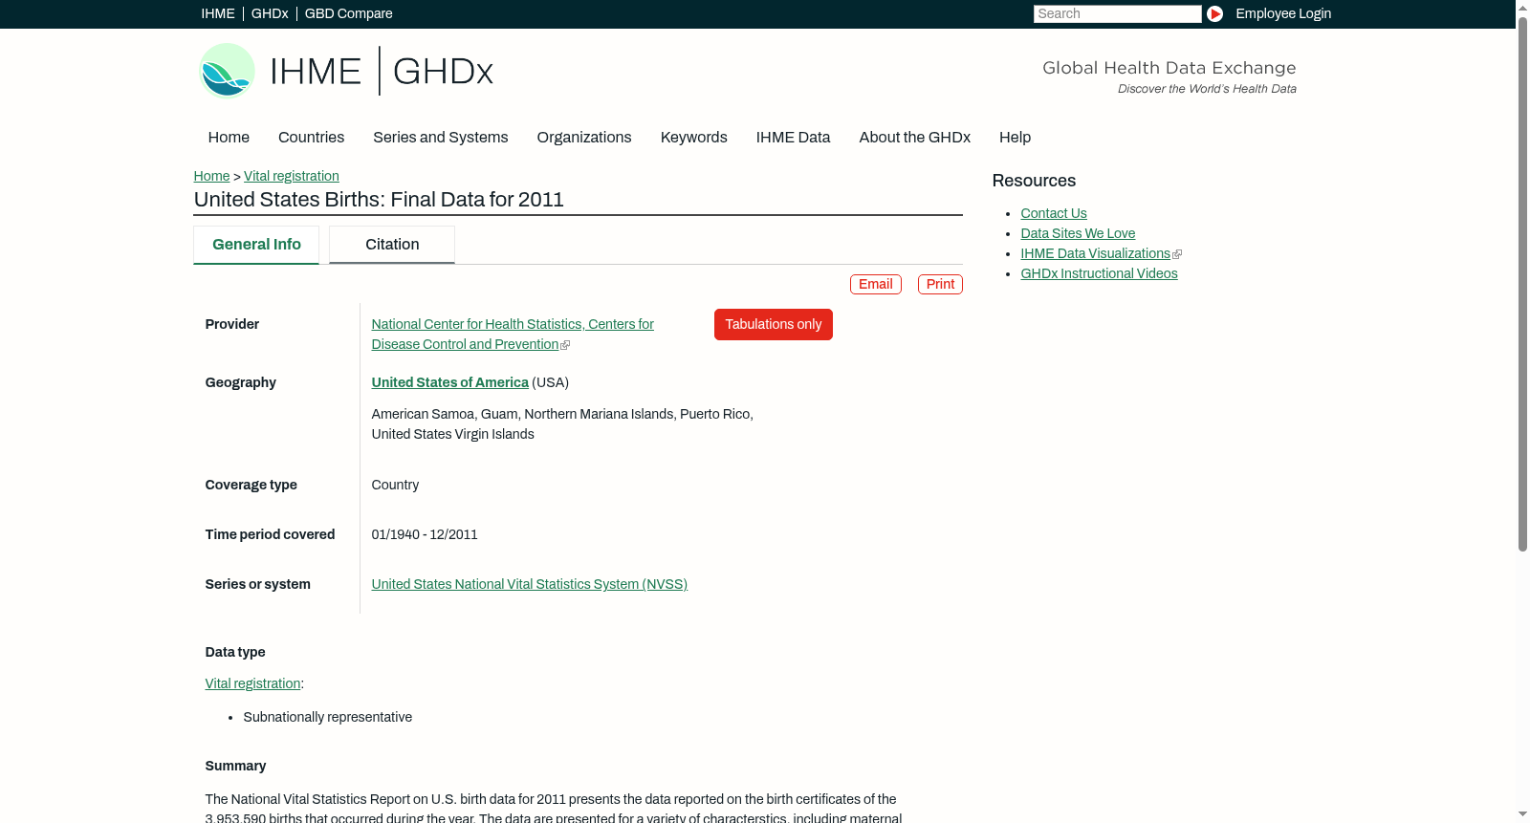This screenshot has height=823, width=1530.
Task: Click scrollbar up arrow
Action: (x=1522, y=8)
